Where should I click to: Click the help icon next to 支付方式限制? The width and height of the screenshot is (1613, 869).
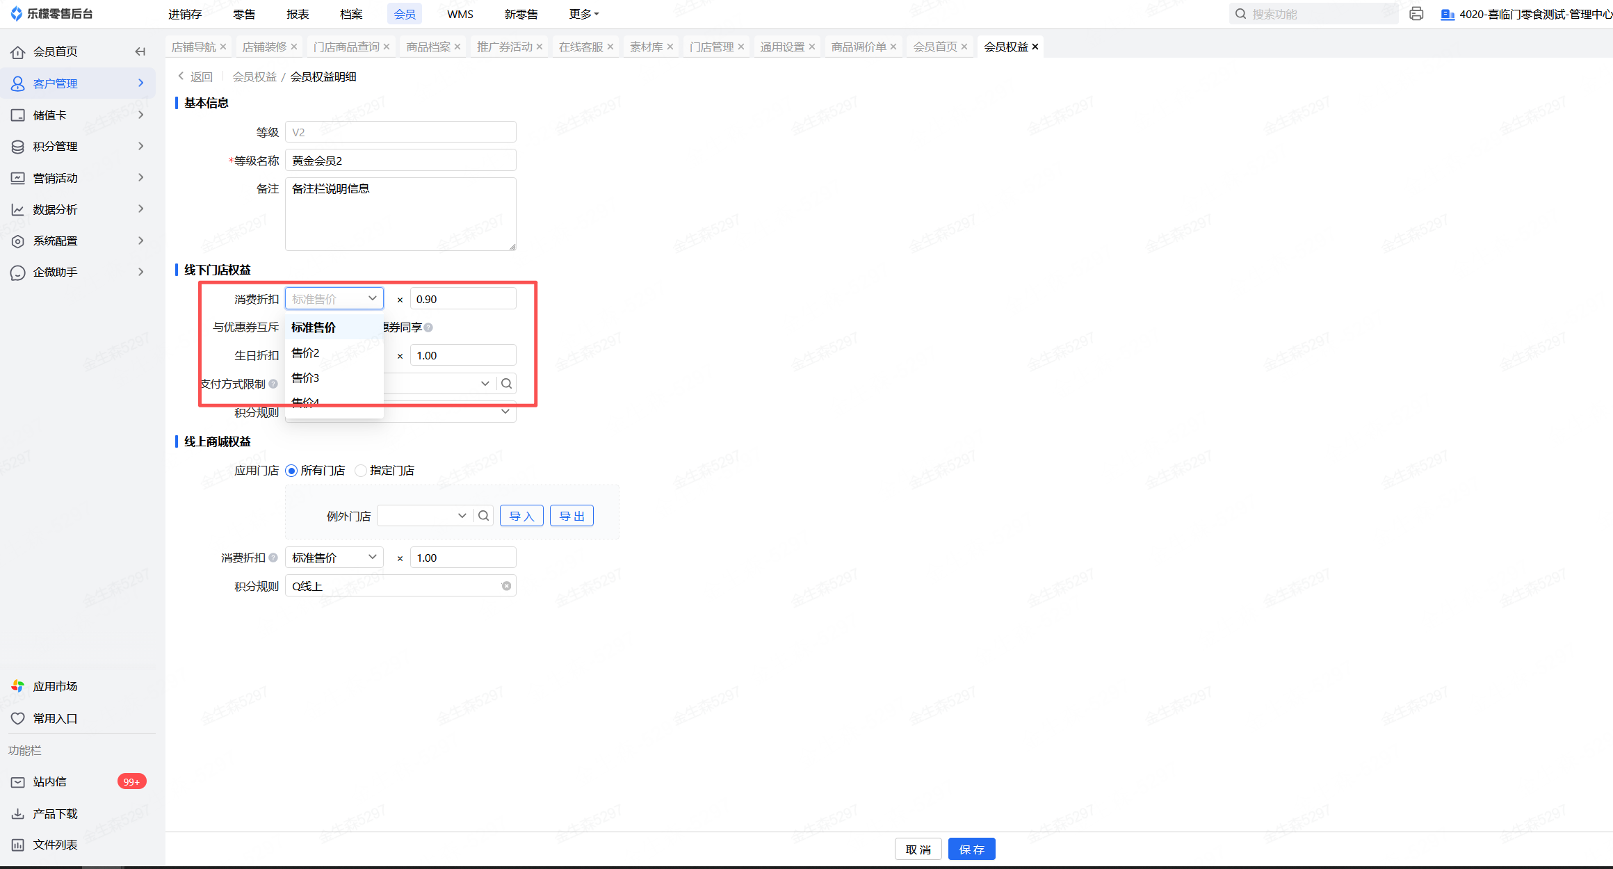tap(273, 384)
